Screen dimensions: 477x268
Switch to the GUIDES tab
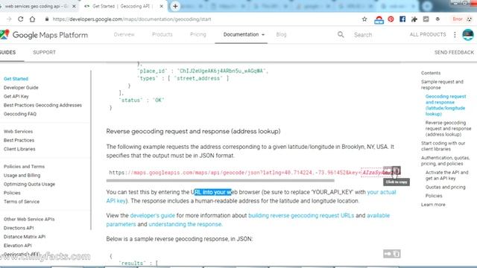[7, 52]
